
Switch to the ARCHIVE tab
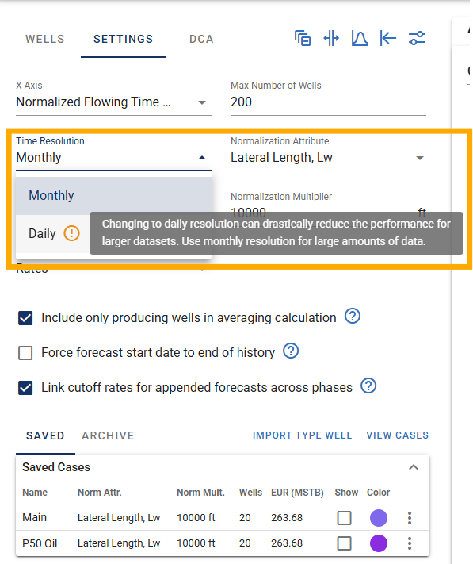[108, 435]
